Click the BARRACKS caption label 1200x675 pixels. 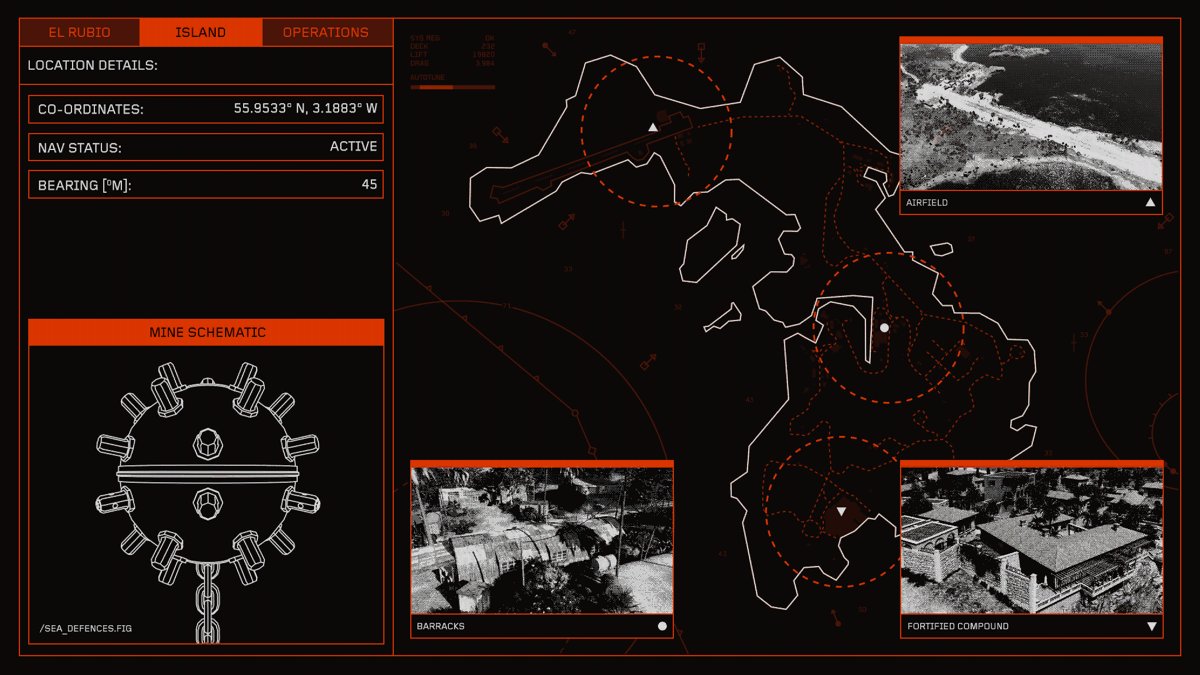coord(441,626)
